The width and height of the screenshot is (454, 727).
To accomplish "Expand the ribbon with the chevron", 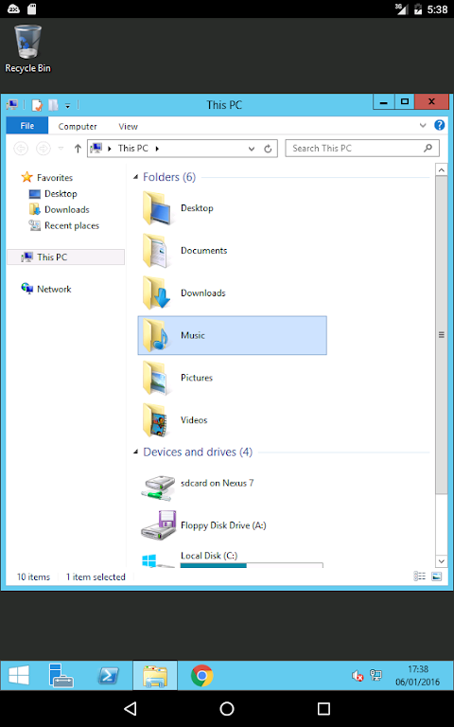I will [423, 125].
